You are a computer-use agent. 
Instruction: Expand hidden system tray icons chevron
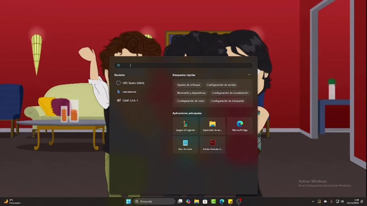coord(313,201)
